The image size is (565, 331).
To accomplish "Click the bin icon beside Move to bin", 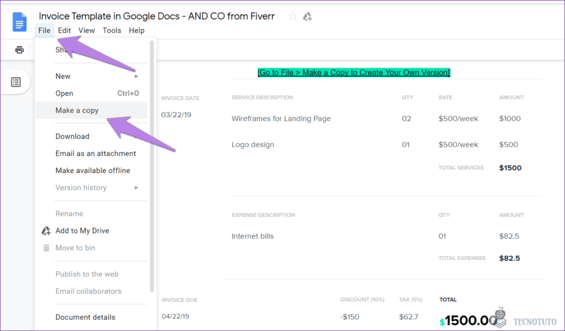I will click(x=46, y=248).
